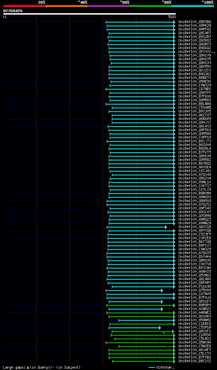Open UniRef100_B8BET0 entry

195,78
